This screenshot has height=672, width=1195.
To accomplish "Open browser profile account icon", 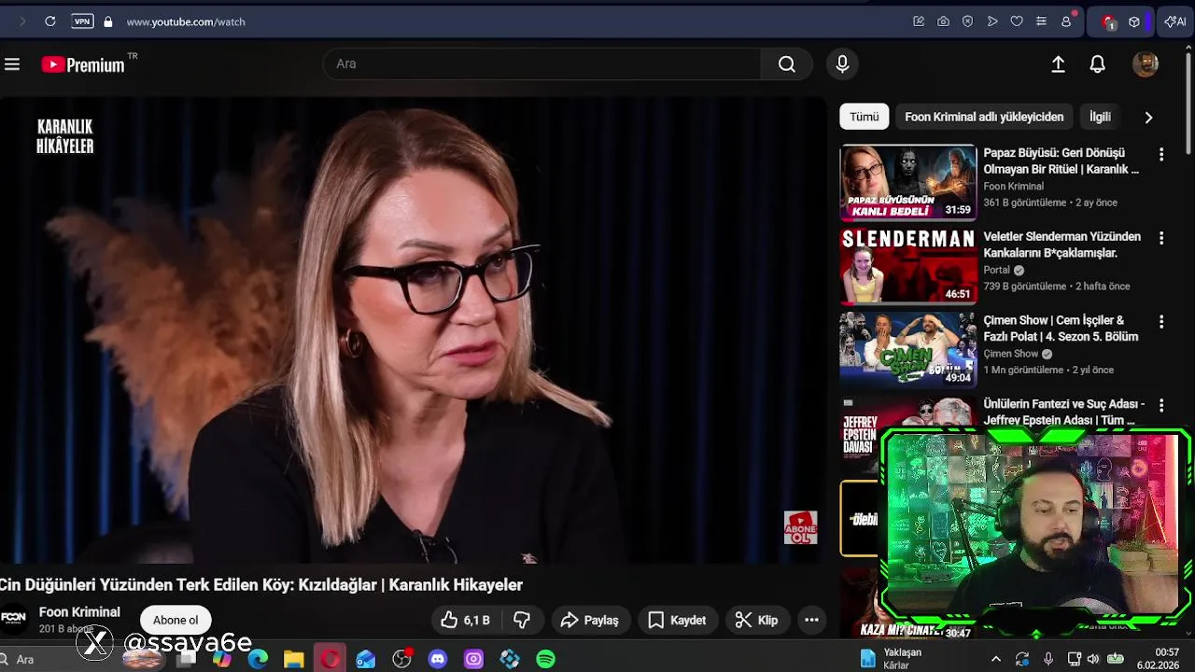I will 1066,21.
